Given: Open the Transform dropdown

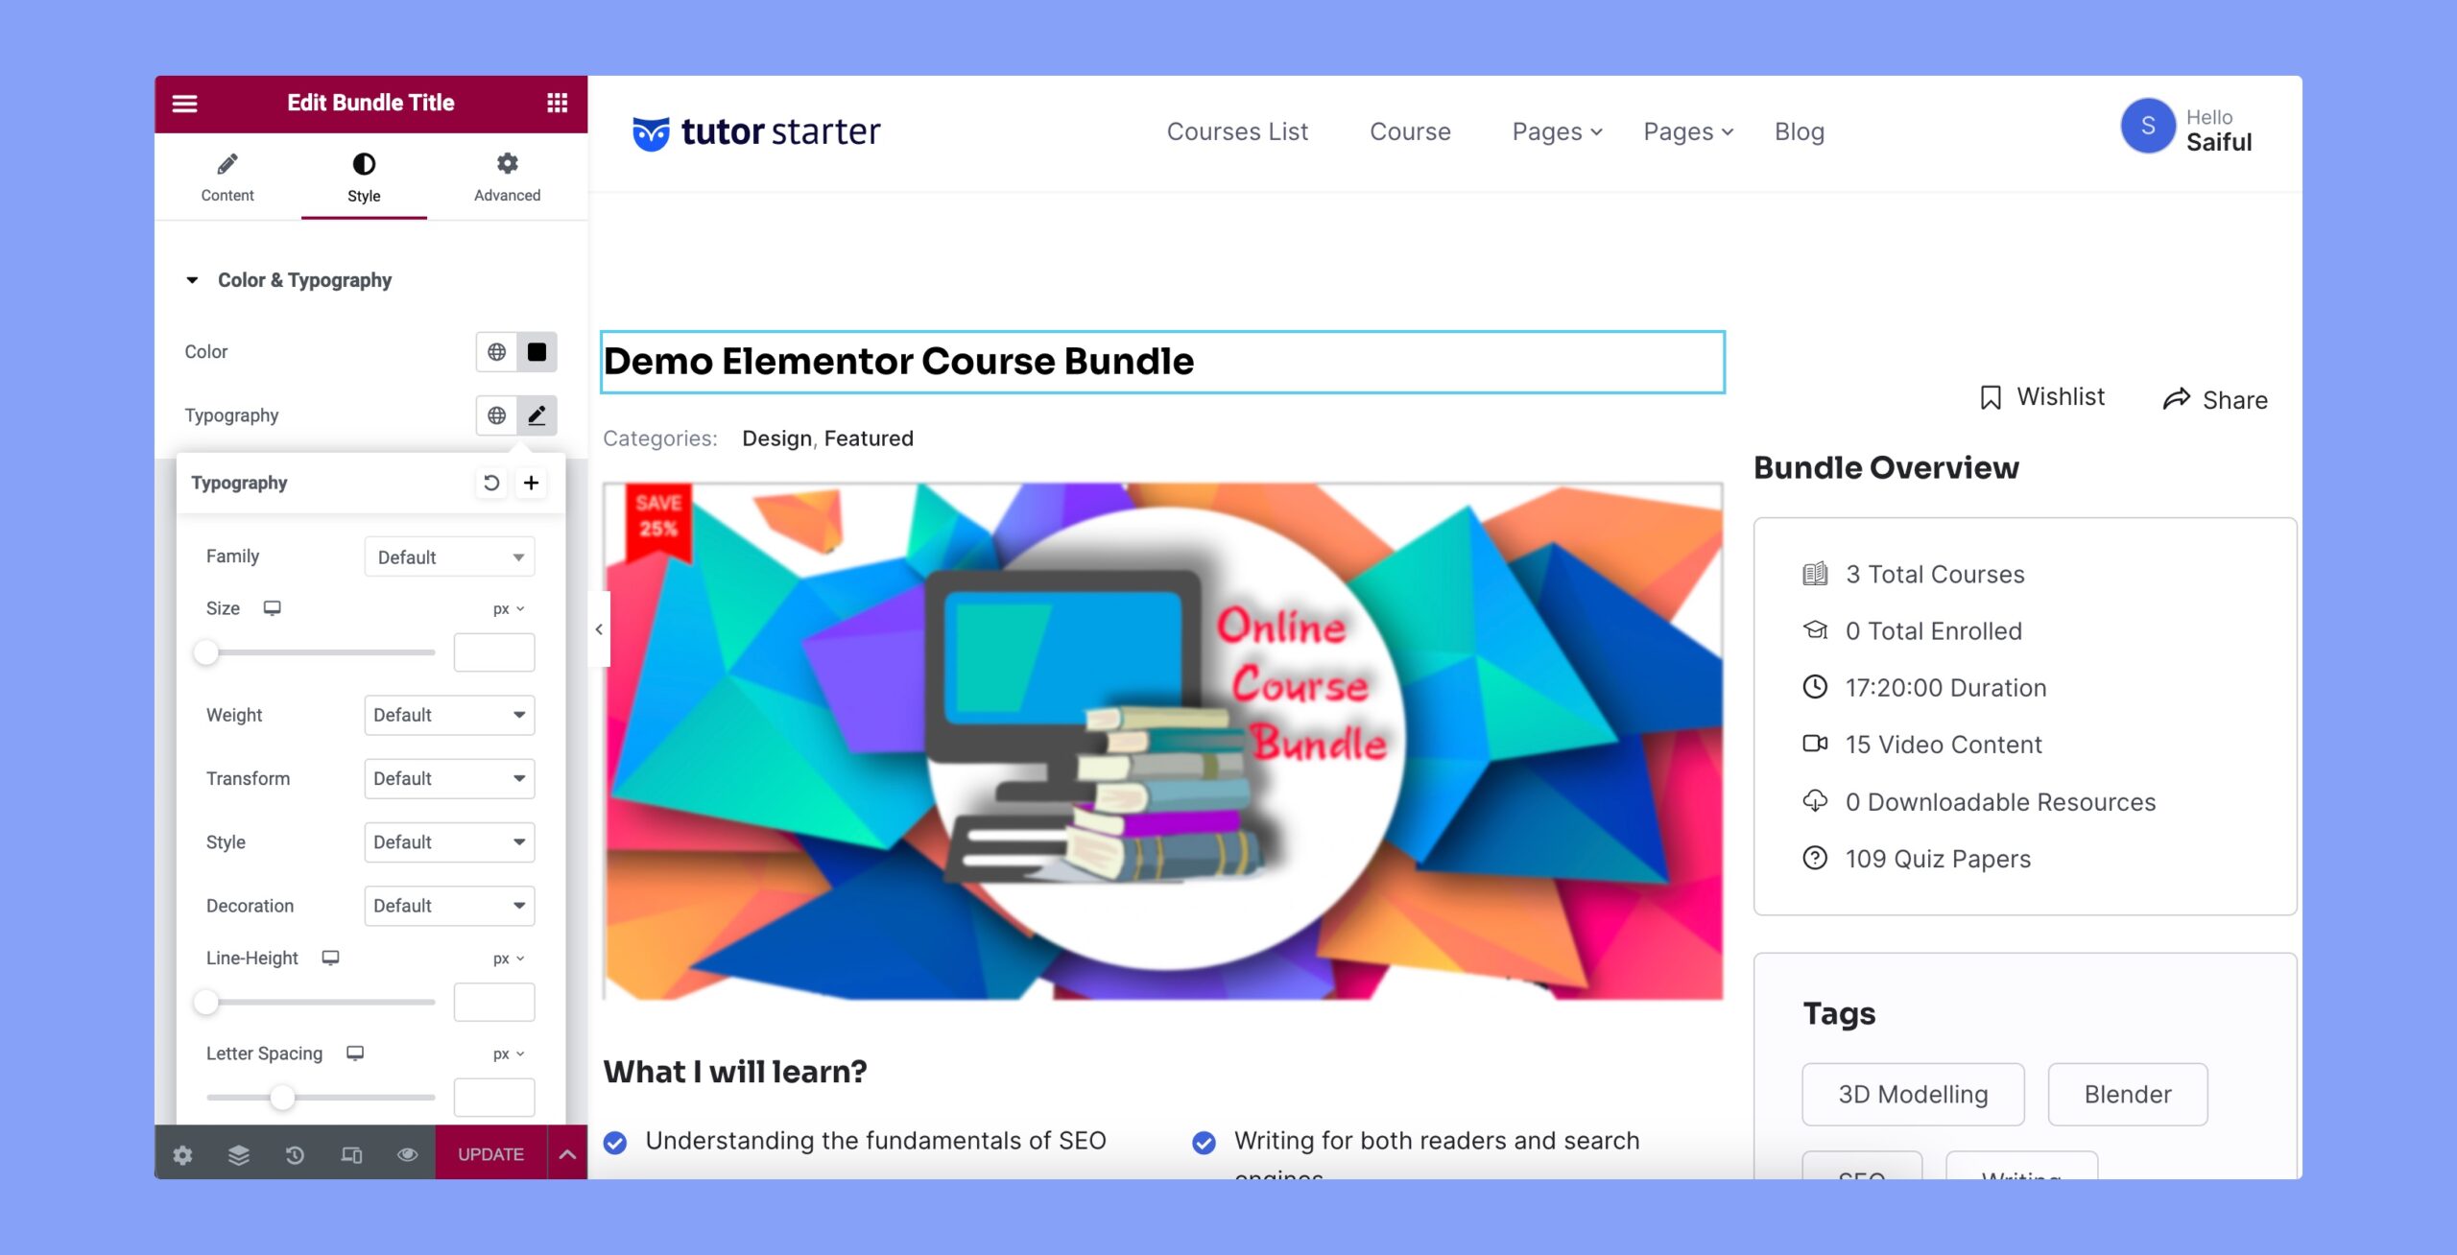Looking at the screenshot, I should click(446, 778).
